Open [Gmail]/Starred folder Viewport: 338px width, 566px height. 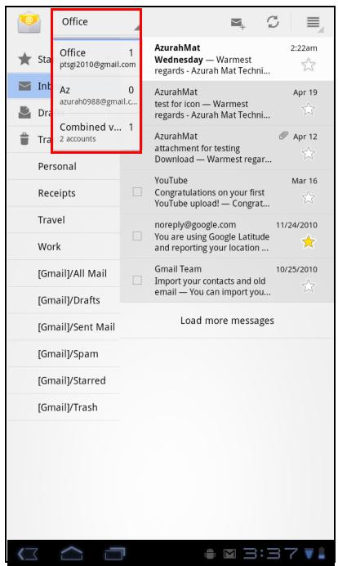pyautogui.click(x=64, y=380)
